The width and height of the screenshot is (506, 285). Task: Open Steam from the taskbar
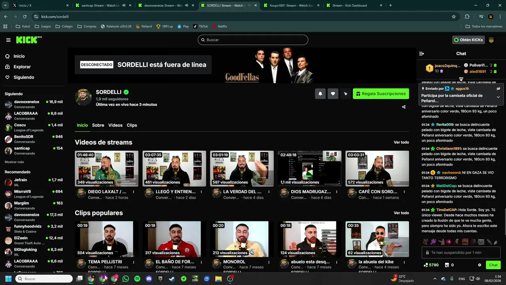click(x=172, y=279)
